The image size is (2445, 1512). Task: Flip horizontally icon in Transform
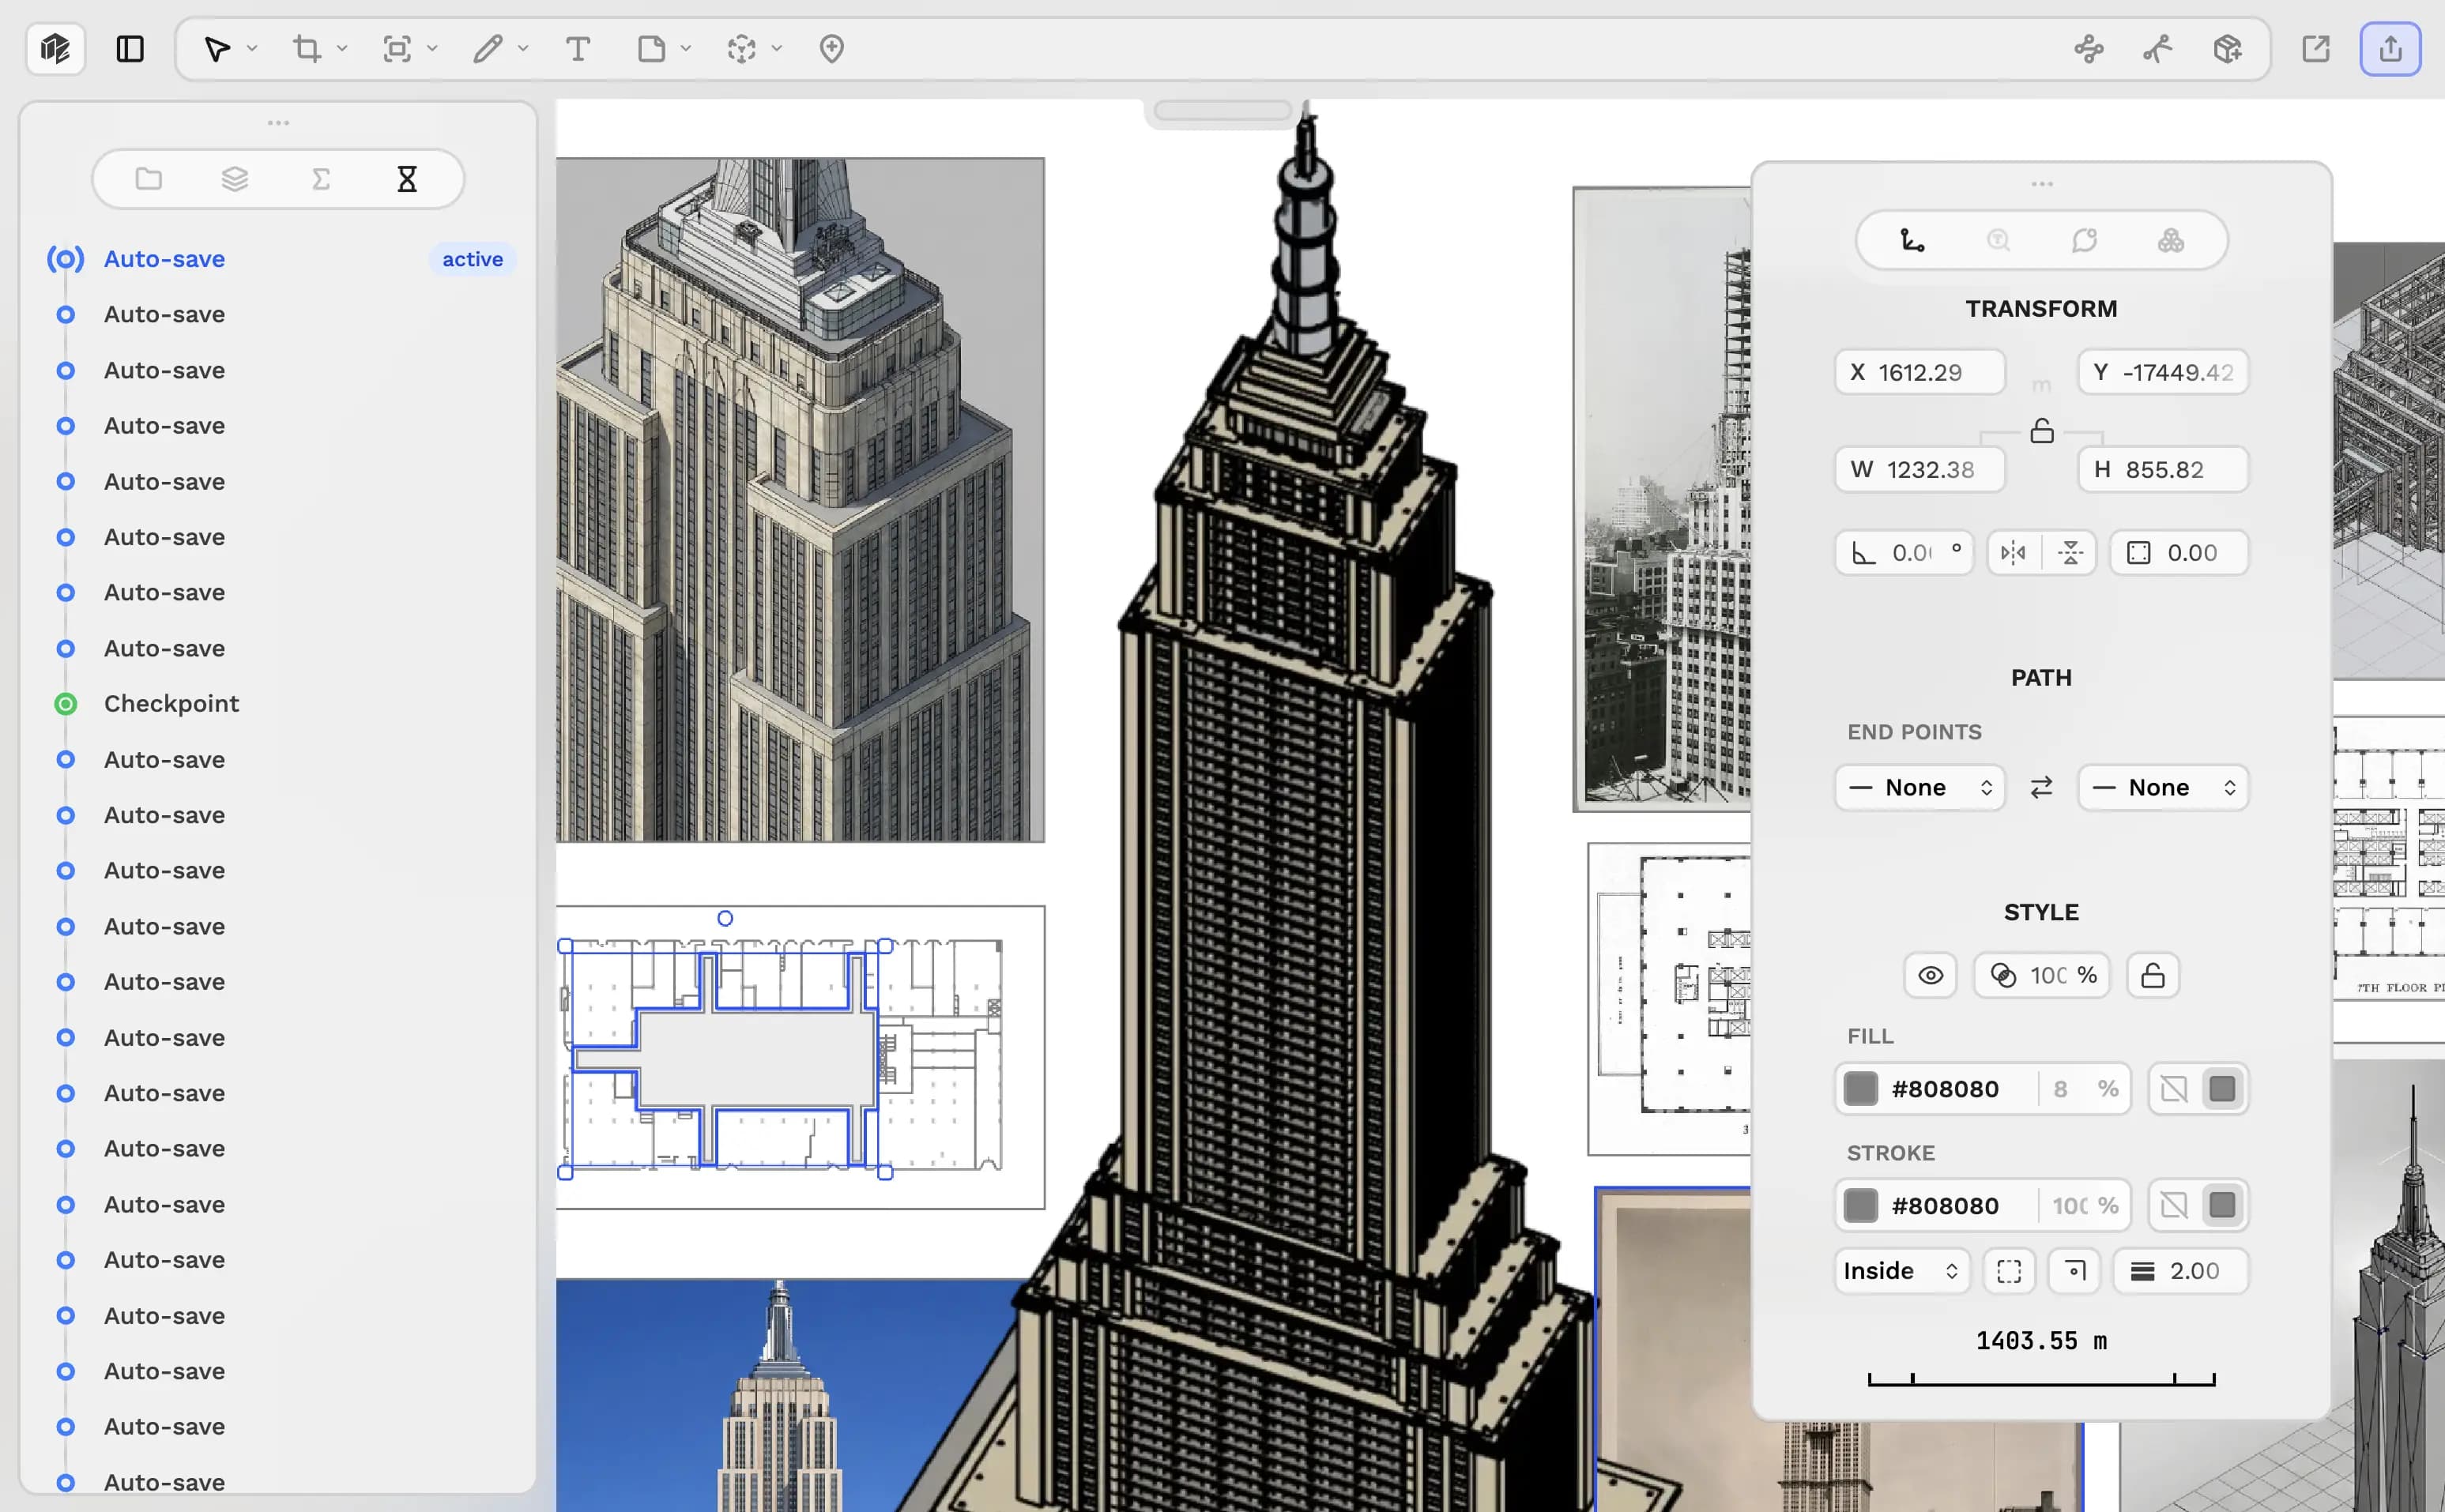click(x=2013, y=553)
